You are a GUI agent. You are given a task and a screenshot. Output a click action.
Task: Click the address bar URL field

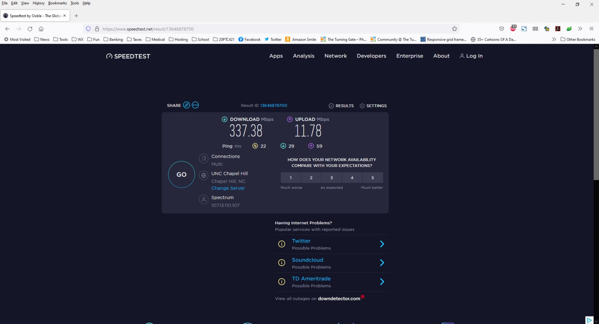[x=271, y=29]
